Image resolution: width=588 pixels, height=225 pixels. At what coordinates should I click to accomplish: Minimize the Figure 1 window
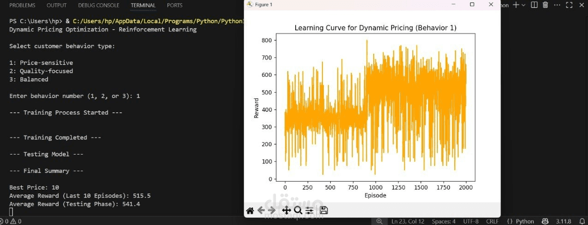pyautogui.click(x=454, y=4)
